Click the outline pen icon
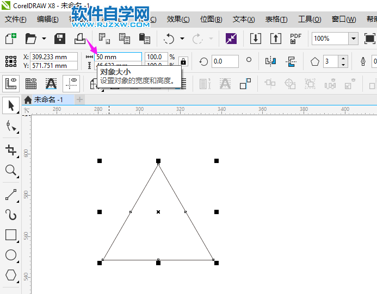Image resolution: width=377 pixels, height=294 pixels. point(363,61)
